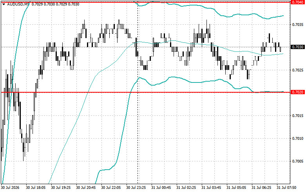Viewport: 306px width, 192px height.
Task: Click the 30 Jul 22:05 time label
Action: point(111,188)
